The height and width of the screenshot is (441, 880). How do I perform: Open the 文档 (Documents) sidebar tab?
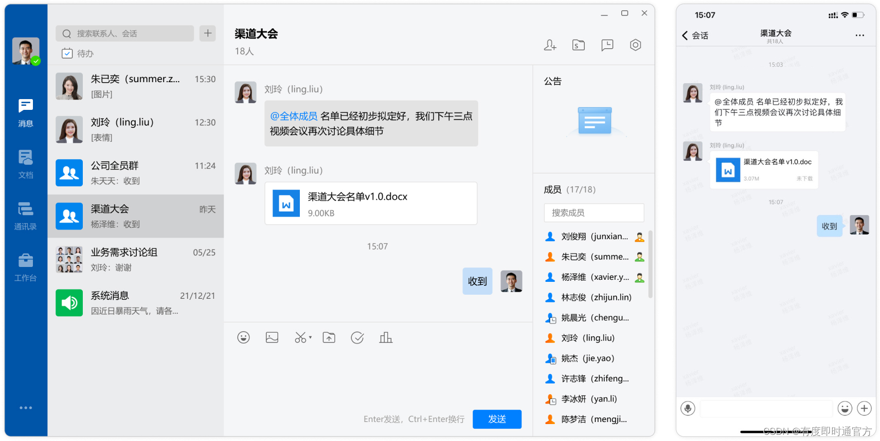click(x=26, y=164)
